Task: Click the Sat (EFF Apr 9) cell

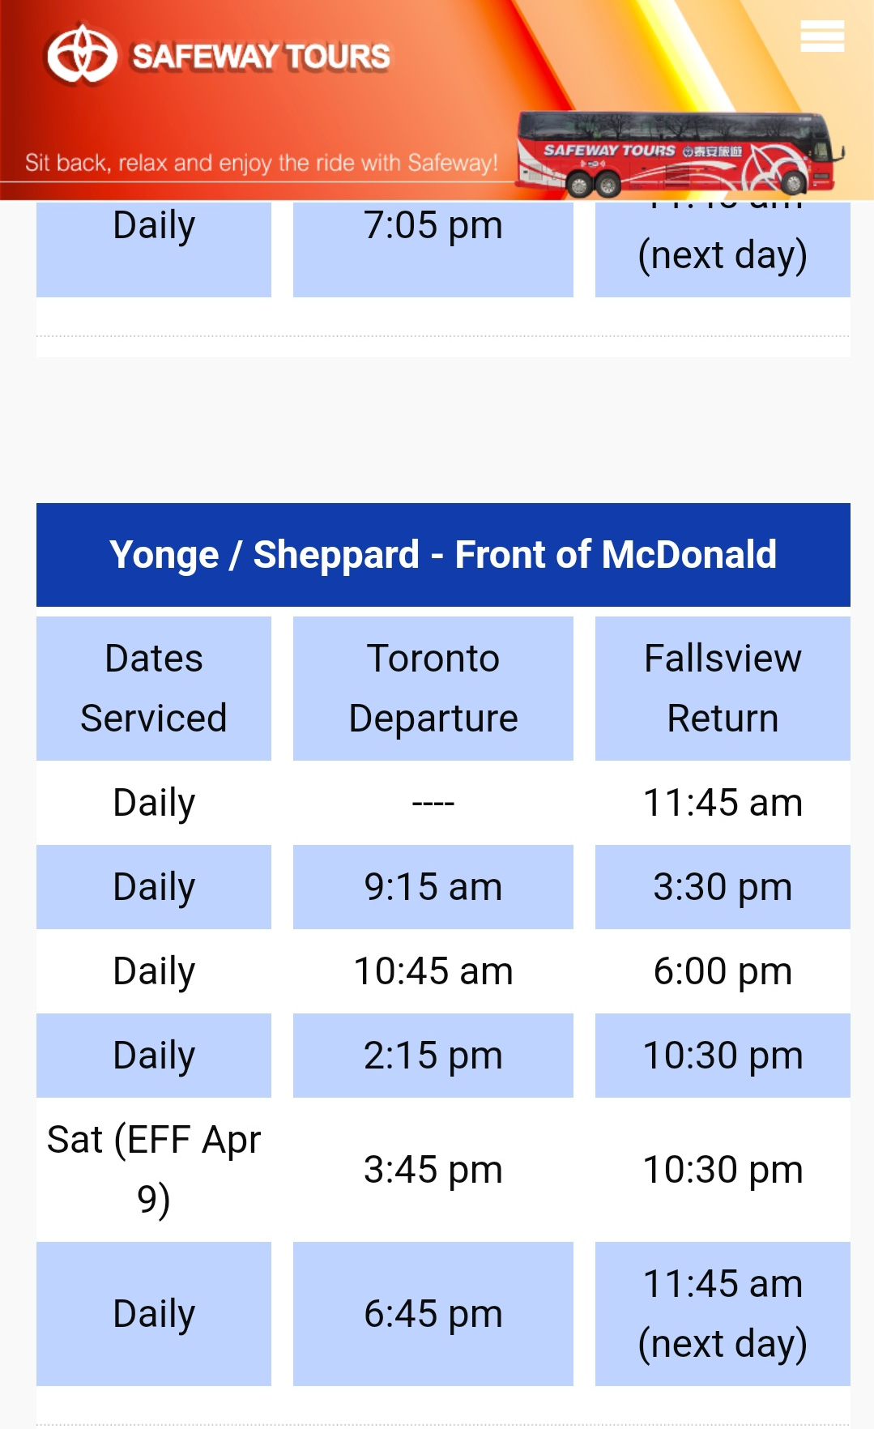Action: (x=154, y=1170)
